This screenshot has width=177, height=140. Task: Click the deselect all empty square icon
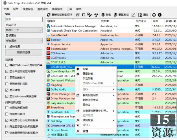[x=84, y=15]
